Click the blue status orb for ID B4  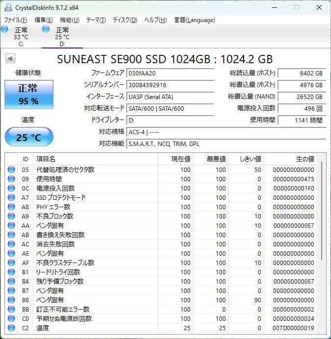[11, 281]
